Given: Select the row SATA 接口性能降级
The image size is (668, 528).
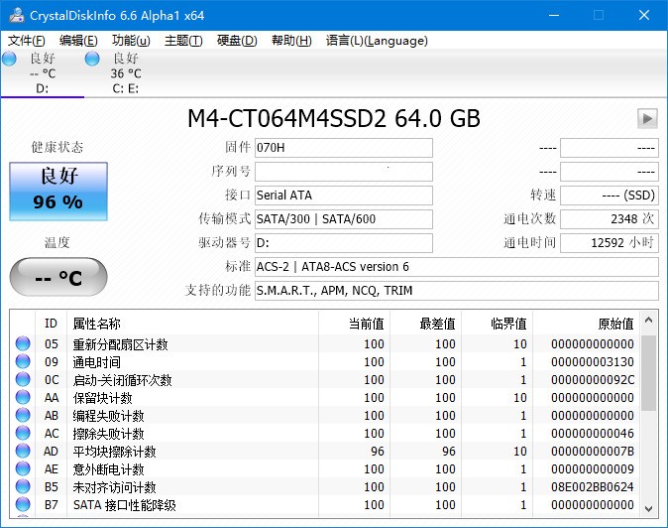Looking at the screenshot, I should pos(325,505).
